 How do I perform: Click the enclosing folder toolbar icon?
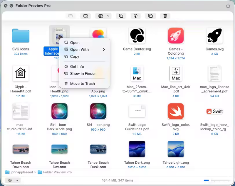pos(70,16)
